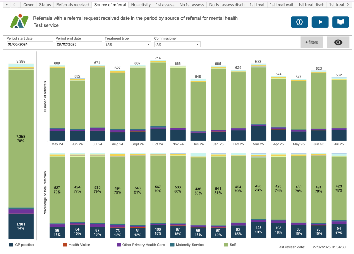Open the Treatment type dropdown
Viewport: 354px width, 254px height.
point(128,45)
